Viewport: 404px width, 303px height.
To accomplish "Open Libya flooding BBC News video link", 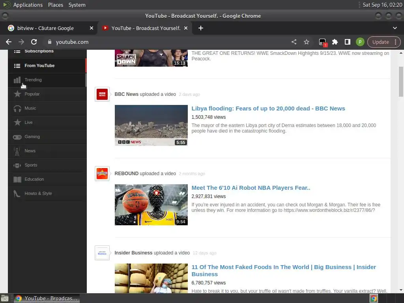I will (268, 108).
